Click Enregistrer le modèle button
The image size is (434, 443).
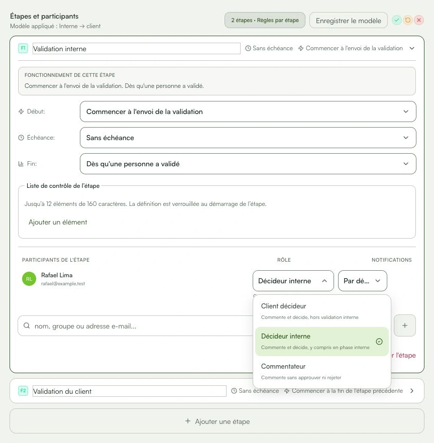tap(349, 20)
